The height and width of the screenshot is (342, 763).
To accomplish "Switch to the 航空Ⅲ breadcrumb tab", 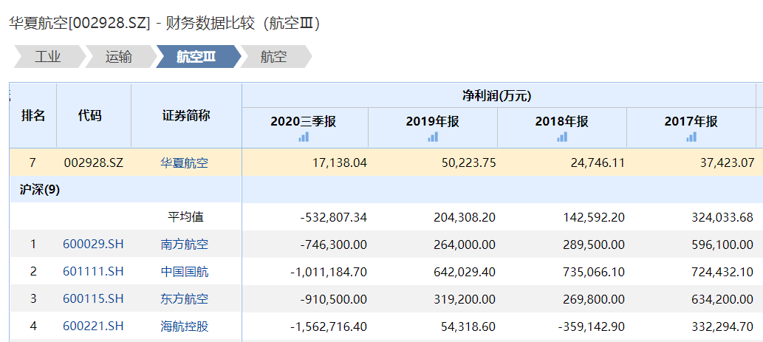I will click(196, 57).
